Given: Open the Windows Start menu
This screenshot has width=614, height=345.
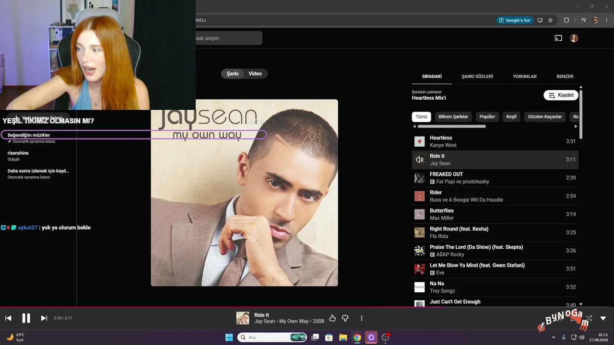Looking at the screenshot, I should pyautogui.click(x=229, y=337).
